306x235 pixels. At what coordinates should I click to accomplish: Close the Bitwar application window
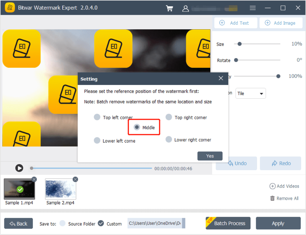(298, 8)
